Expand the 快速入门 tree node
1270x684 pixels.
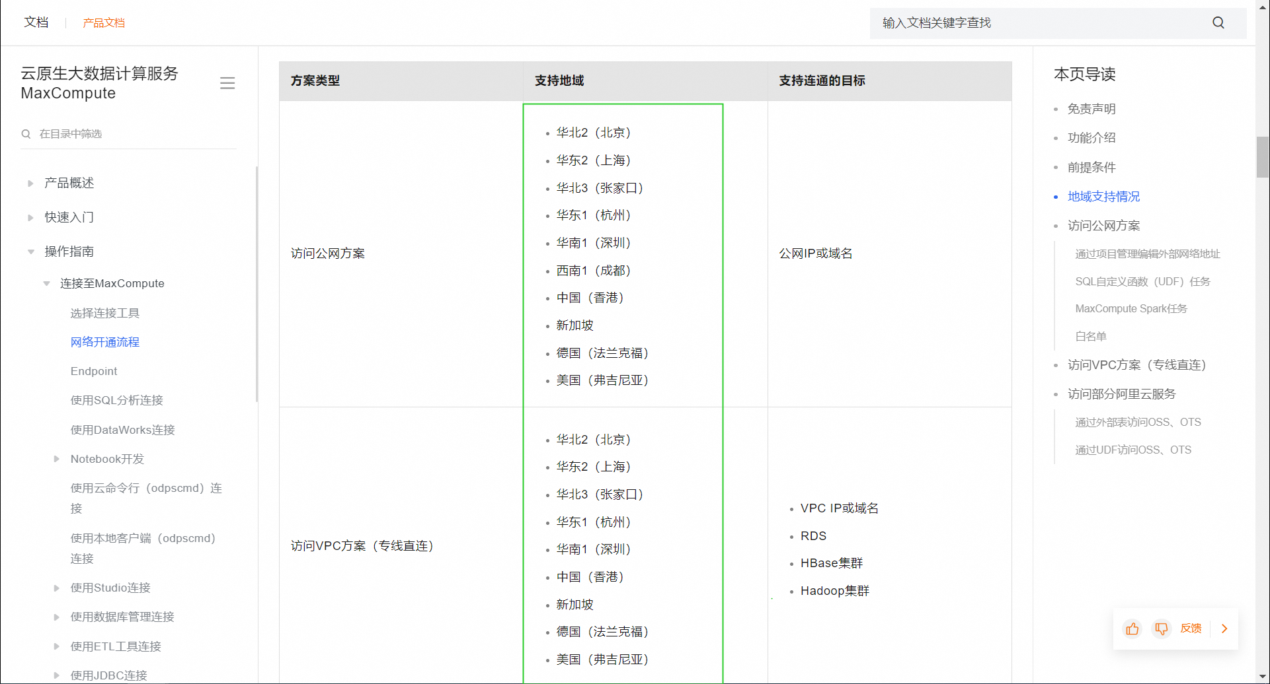click(30, 217)
